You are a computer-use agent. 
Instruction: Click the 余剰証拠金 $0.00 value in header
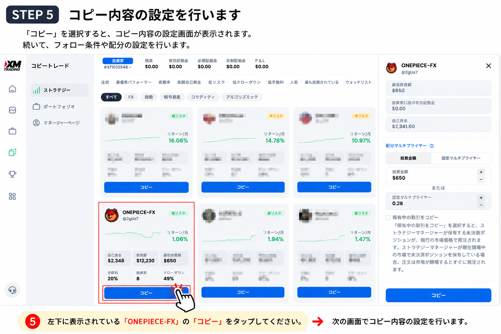tap(233, 67)
